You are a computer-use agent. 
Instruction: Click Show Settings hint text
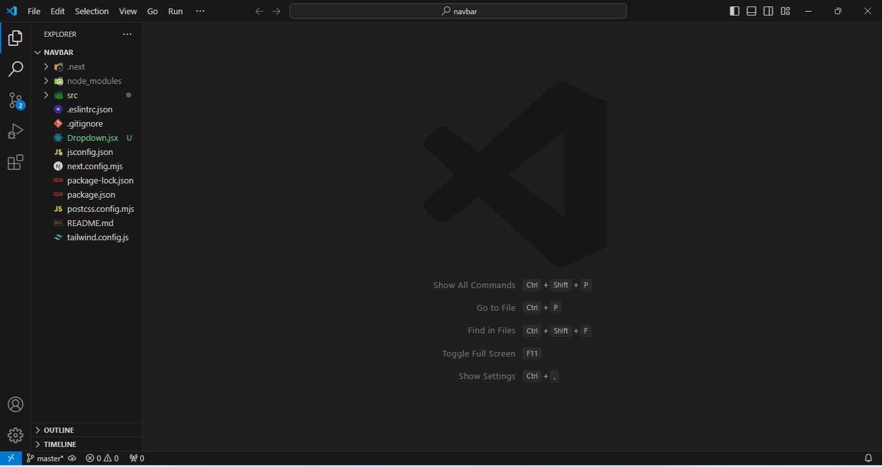[x=487, y=376]
